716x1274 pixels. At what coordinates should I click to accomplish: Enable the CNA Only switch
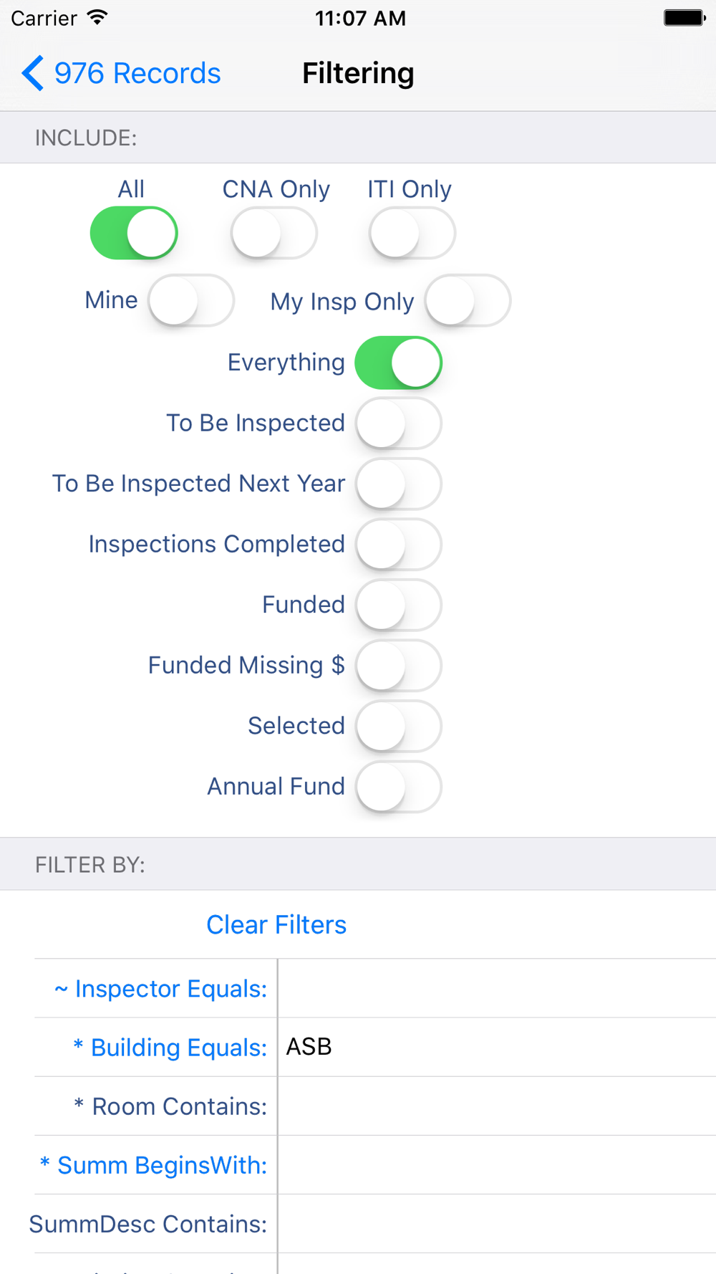[274, 233]
